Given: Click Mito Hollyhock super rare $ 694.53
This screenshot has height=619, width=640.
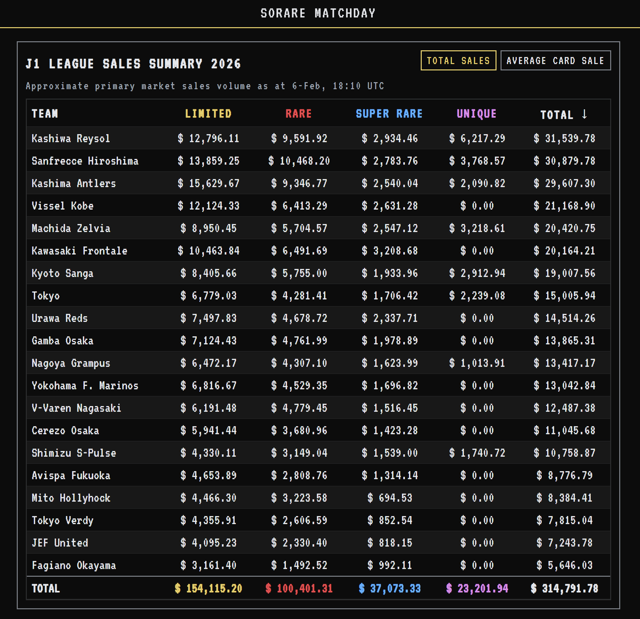Looking at the screenshot, I should click(389, 497).
